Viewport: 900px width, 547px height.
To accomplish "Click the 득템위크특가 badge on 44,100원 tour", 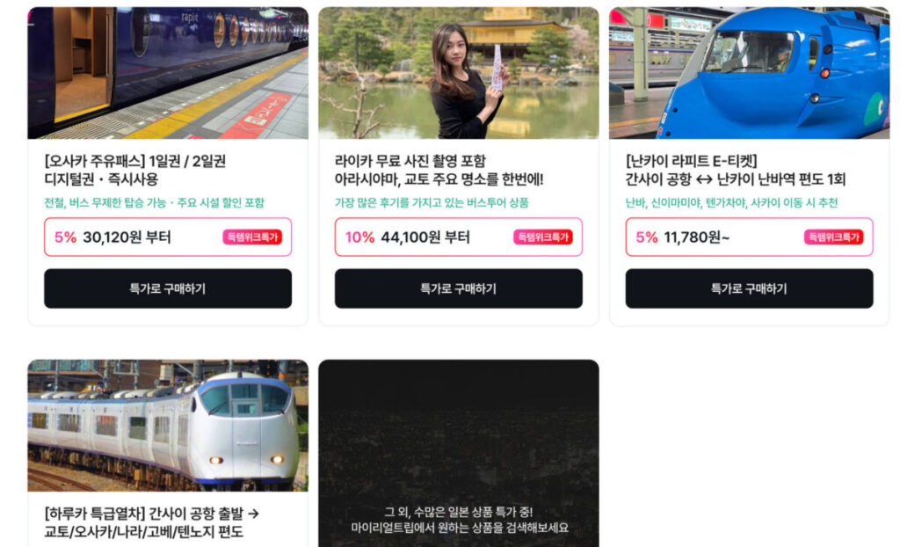I will click(543, 237).
